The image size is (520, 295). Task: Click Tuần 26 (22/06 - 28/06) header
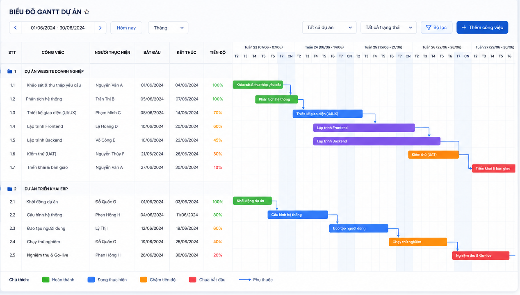point(442,47)
